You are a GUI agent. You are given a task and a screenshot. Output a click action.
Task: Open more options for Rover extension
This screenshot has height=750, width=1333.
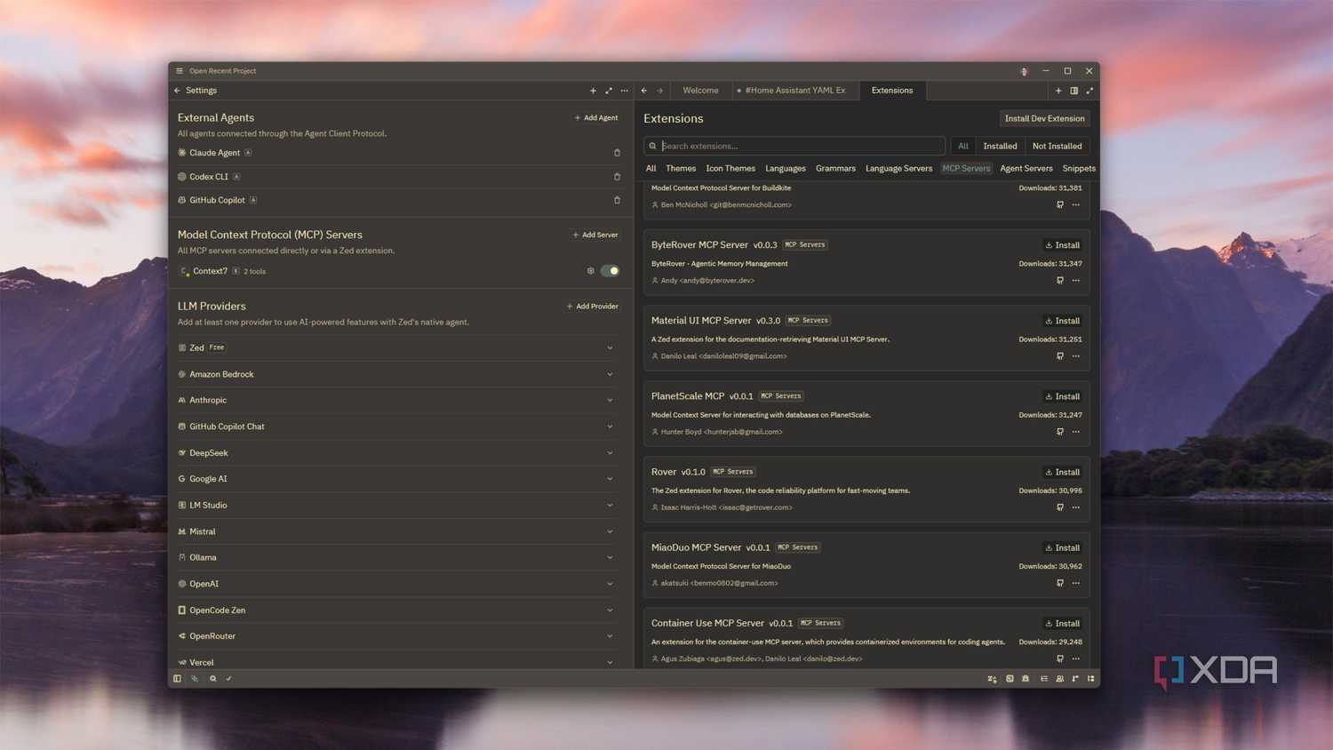pyautogui.click(x=1076, y=507)
